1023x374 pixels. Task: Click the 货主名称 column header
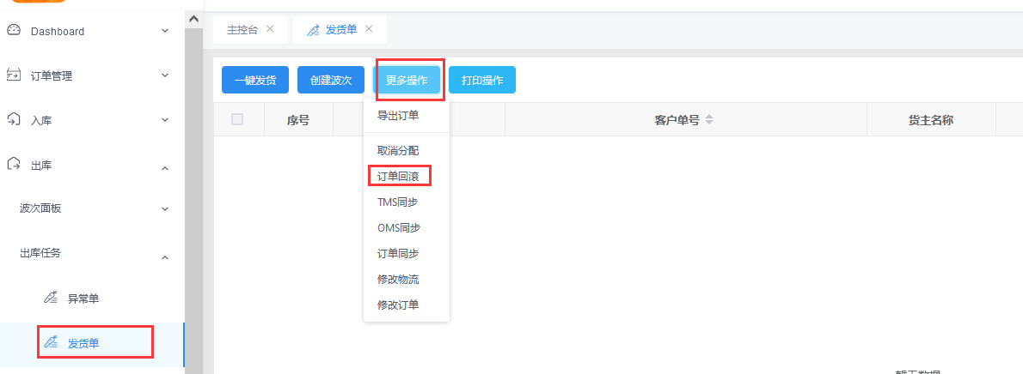pos(931,120)
